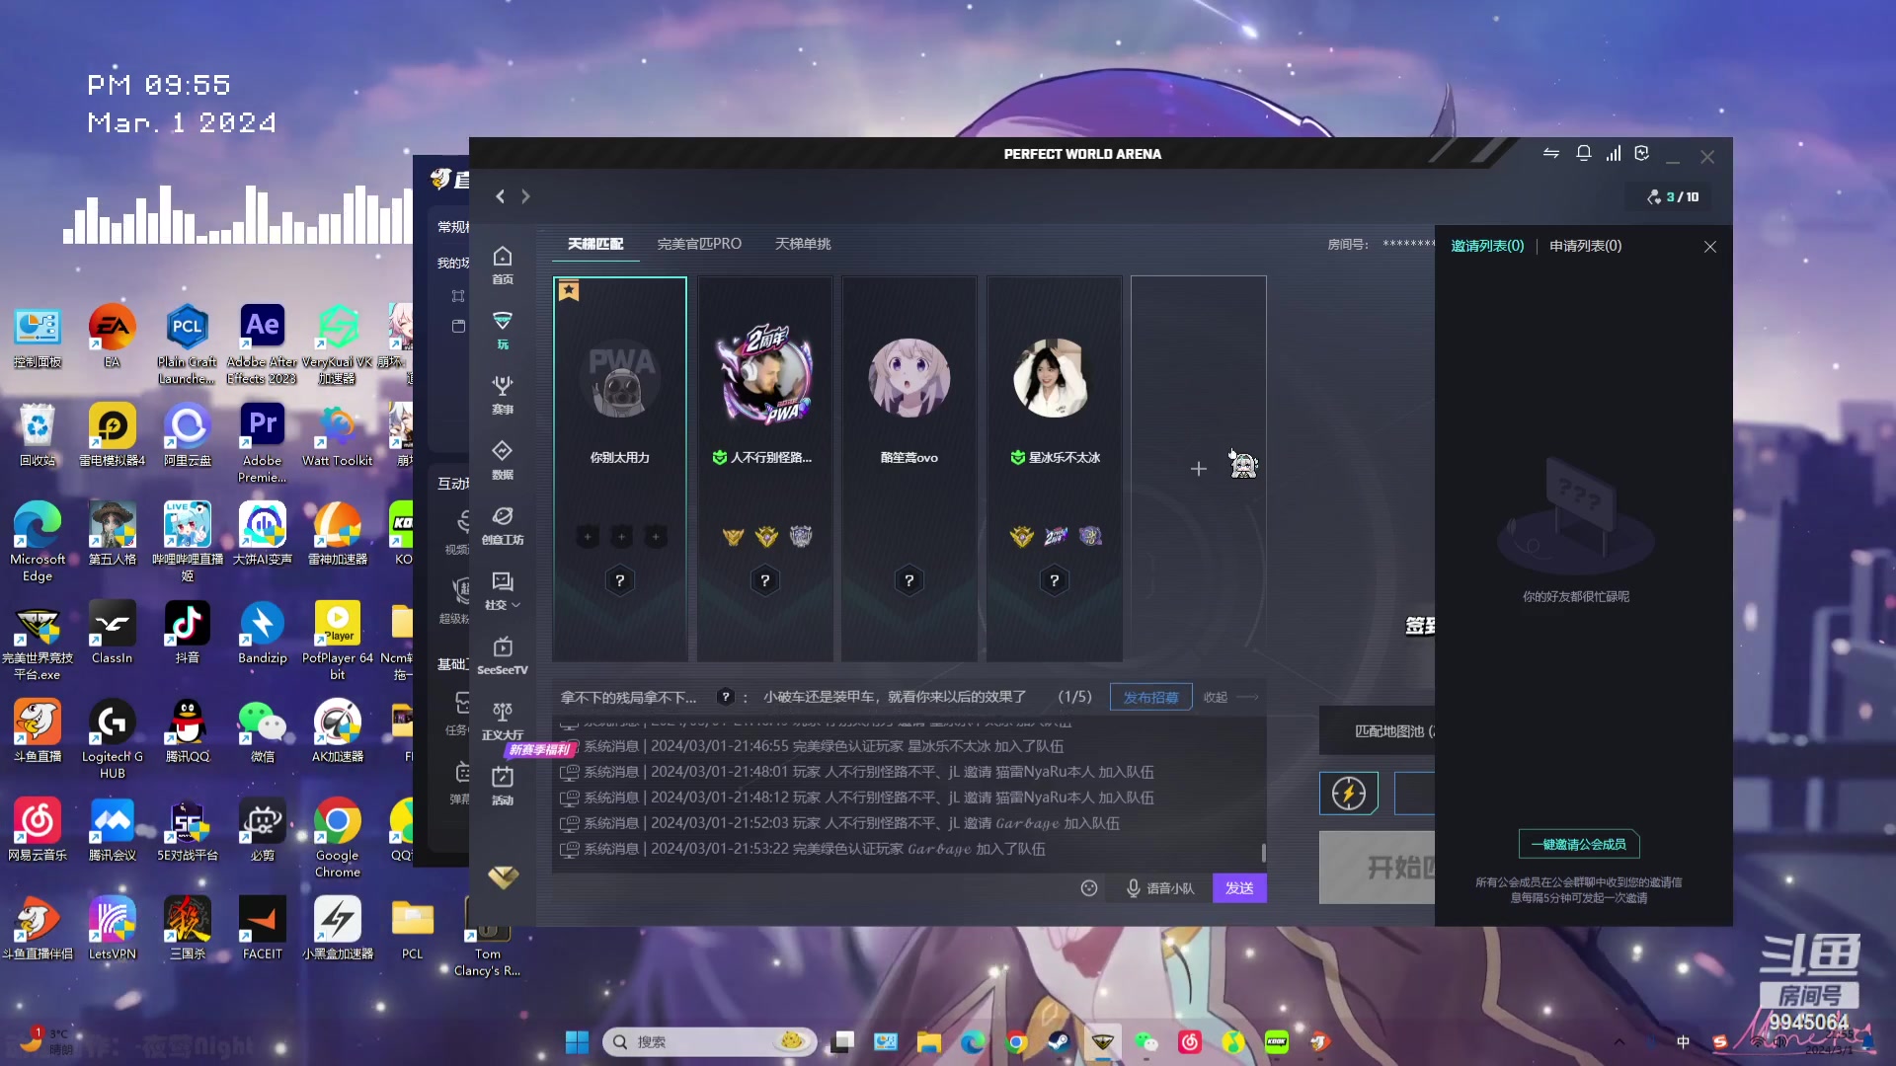This screenshot has height=1066, width=1896.
Task: Select the 申请列表(0) tab
Action: pos(1585,246)
